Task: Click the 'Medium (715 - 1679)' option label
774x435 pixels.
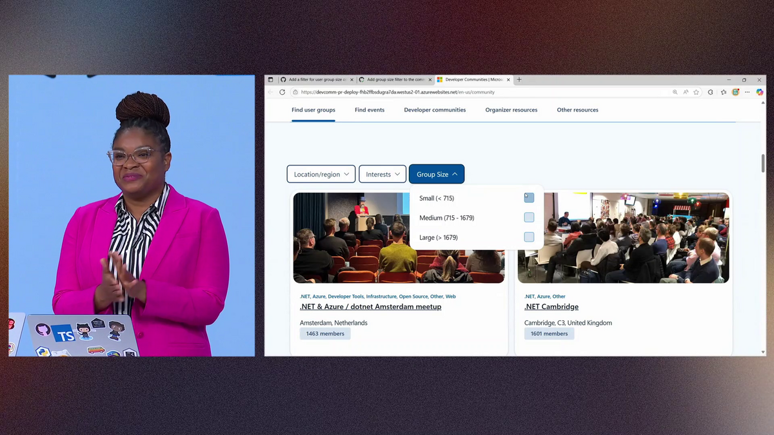Action: 446,218
